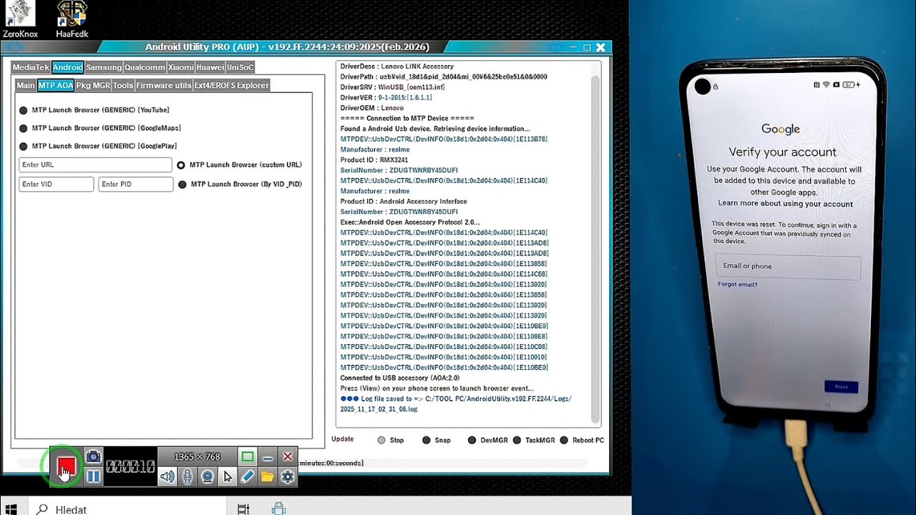This screenshot has height=515, width=916.
Task: Click the Enter VID input field
Action: click(57, 185)
